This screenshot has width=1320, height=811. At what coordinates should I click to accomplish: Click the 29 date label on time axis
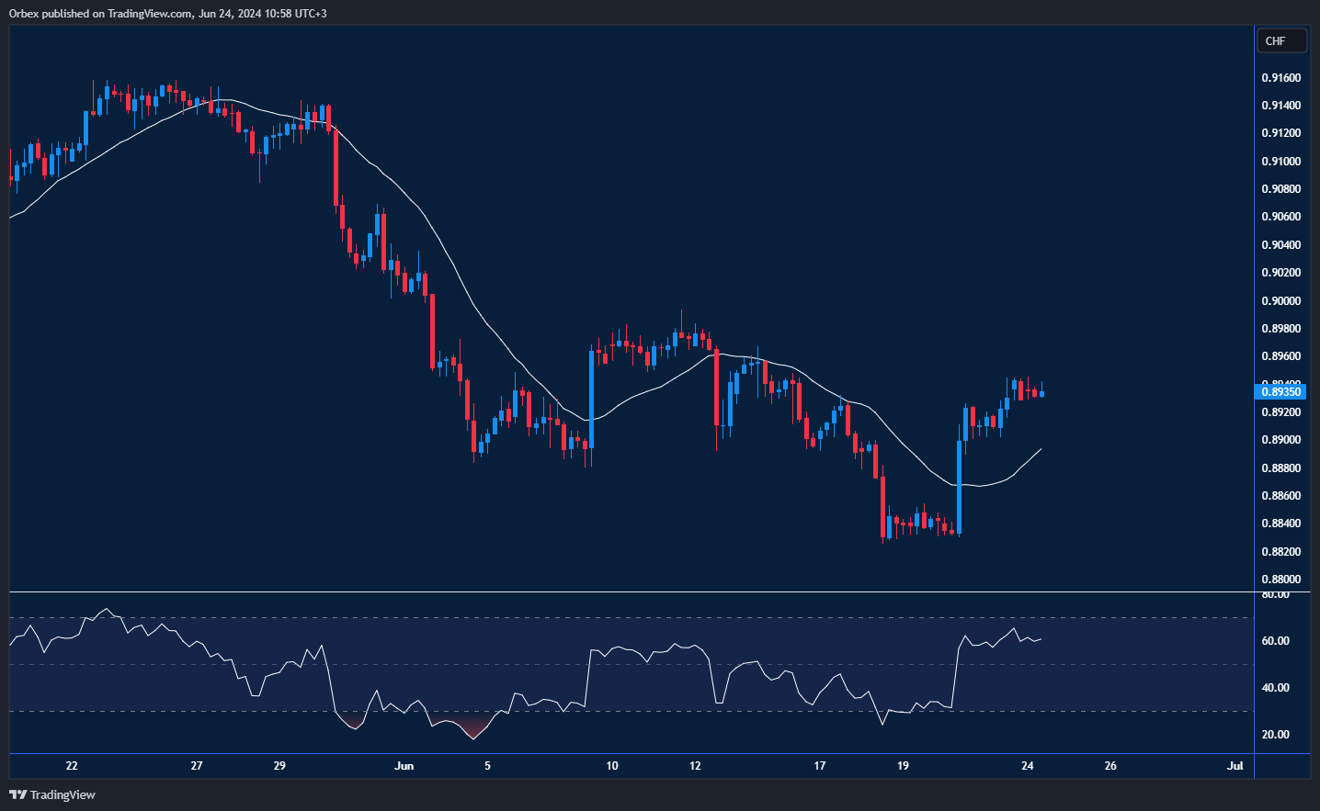click(279, 765)
